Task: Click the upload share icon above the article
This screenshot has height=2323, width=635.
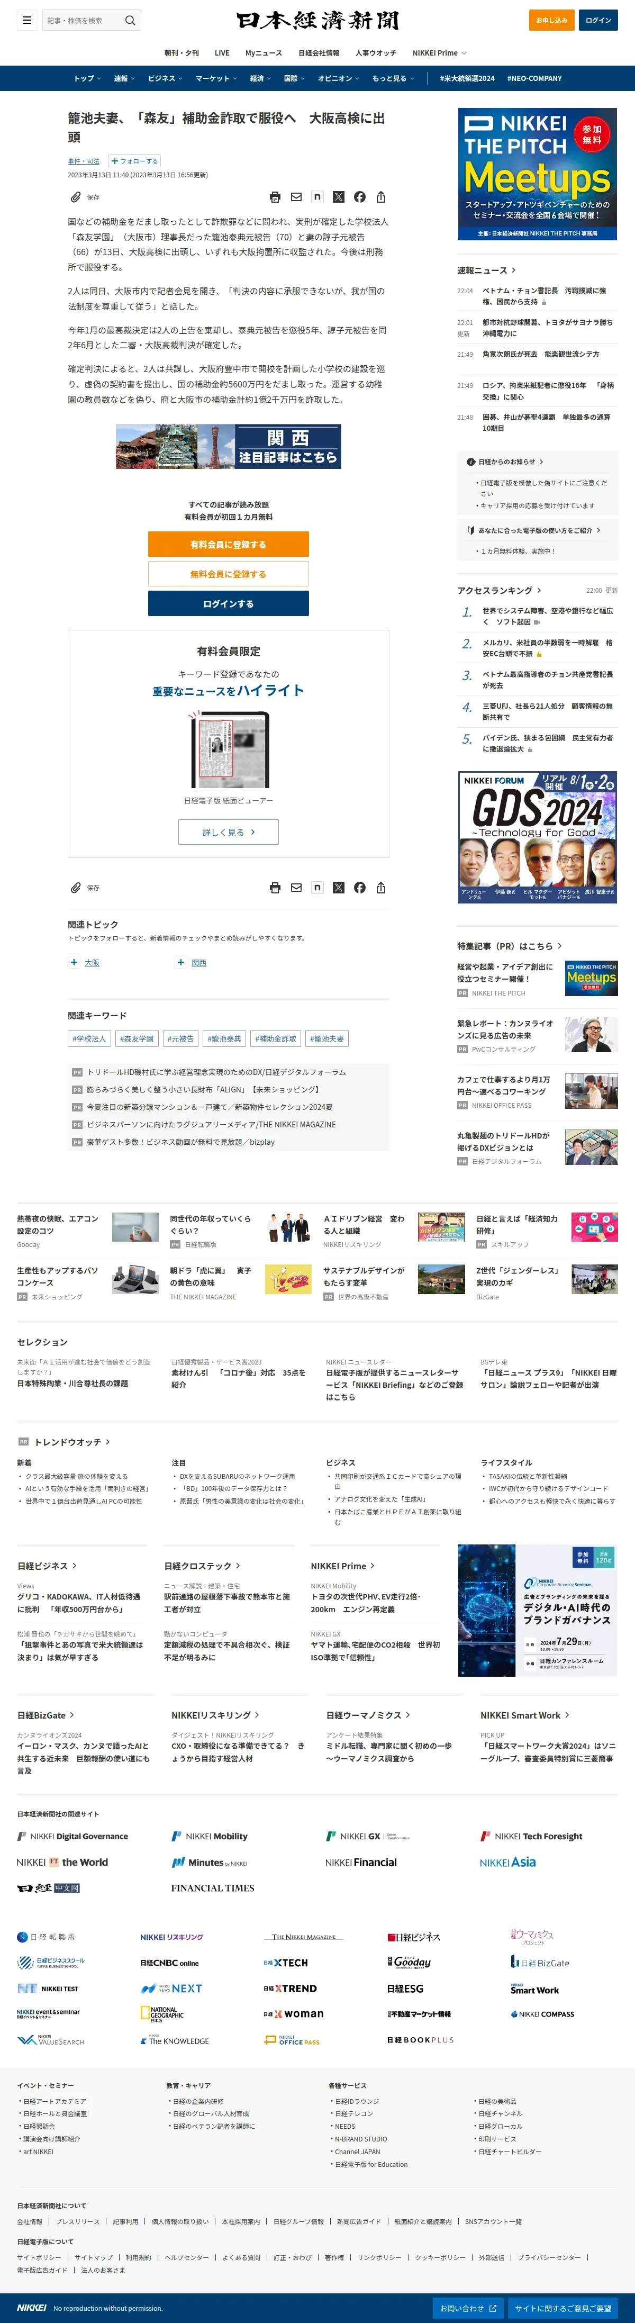Action: click(380, 196)
